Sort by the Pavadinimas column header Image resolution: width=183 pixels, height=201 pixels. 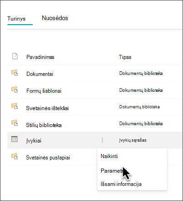41,57
